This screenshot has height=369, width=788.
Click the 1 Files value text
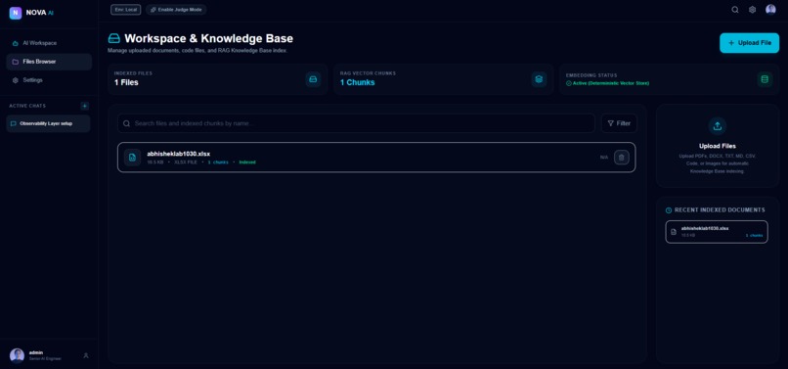pyautogui.click(x=126, y=82)
